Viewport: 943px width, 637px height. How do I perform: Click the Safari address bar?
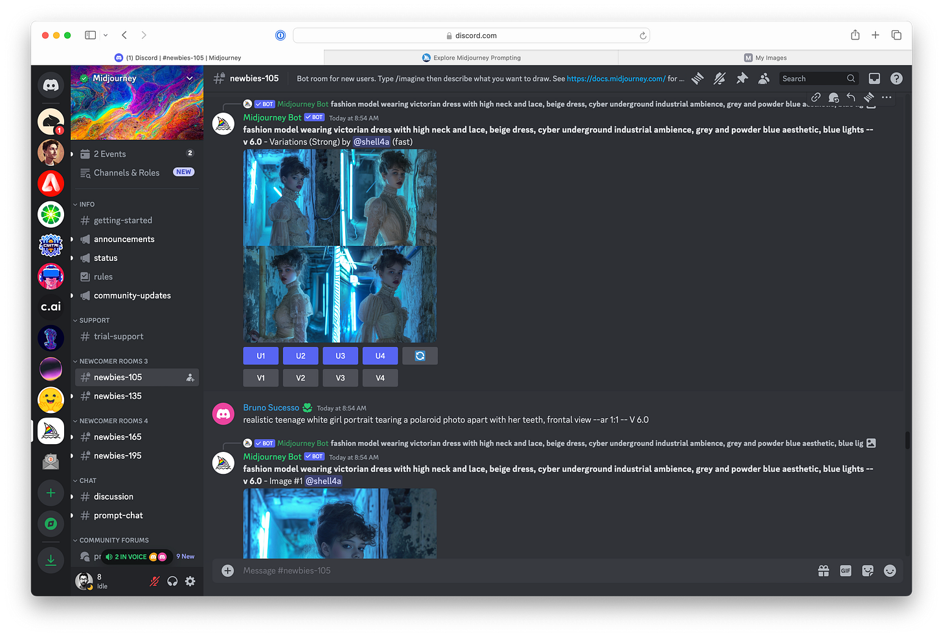point(471,35)
